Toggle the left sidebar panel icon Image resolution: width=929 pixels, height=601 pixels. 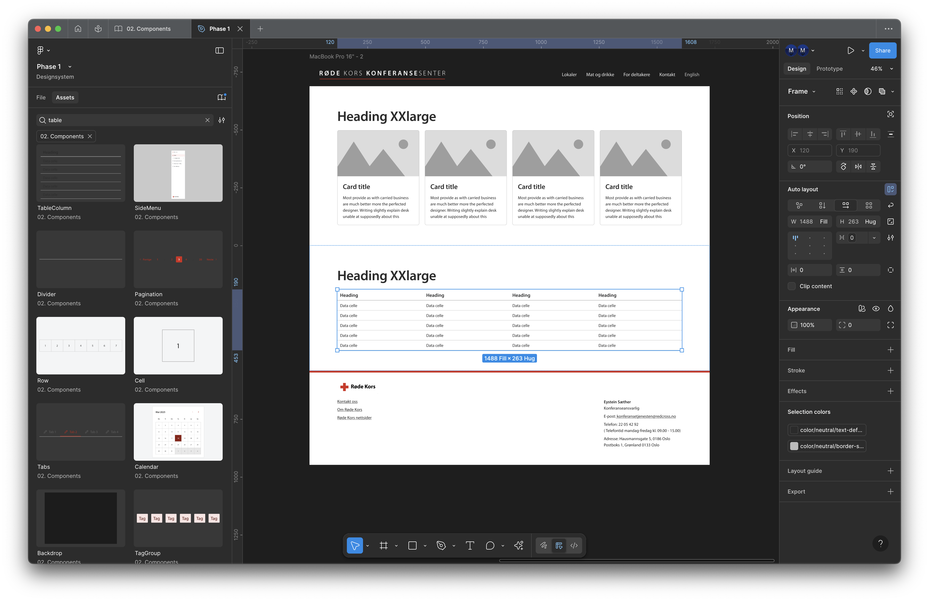(219, 50)
